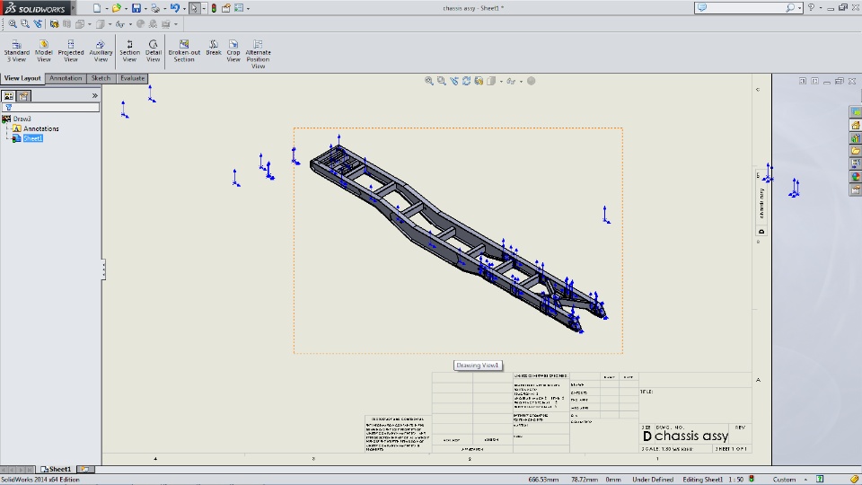862x485 pixels.
Task: Click Zoom to Area in heads-up toolbar
Action: tap(442, 81)
